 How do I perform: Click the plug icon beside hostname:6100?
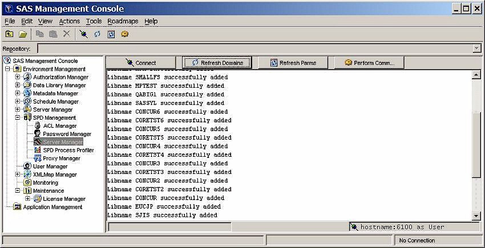point(354,227)
